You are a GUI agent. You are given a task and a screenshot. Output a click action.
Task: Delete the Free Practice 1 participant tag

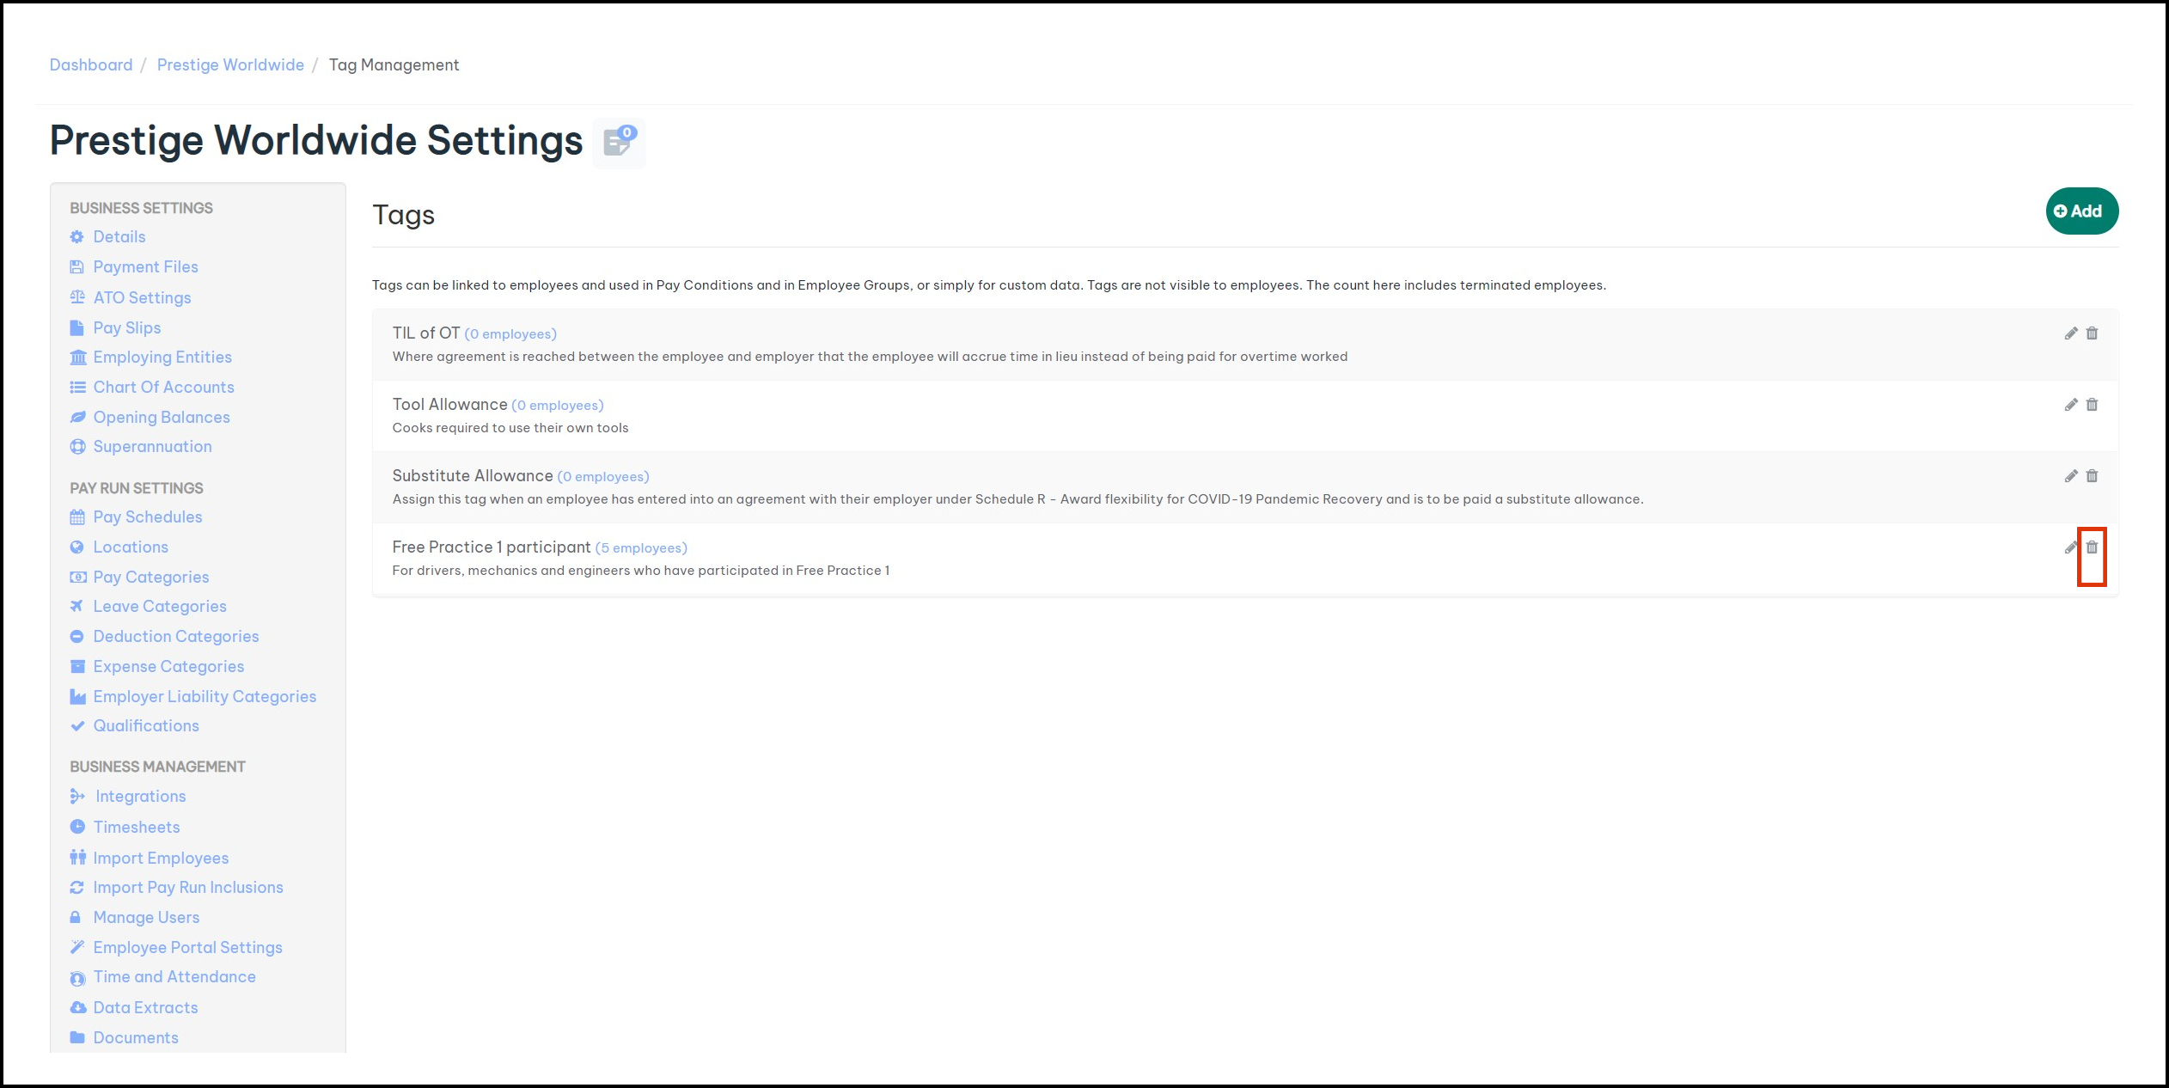pyautogui.click(x=2092, y=547)
